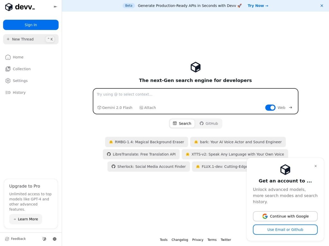This screenshot has height=246, width=329.
Task: Click the Feedback smiley icon
Action: tap(7, 239)
